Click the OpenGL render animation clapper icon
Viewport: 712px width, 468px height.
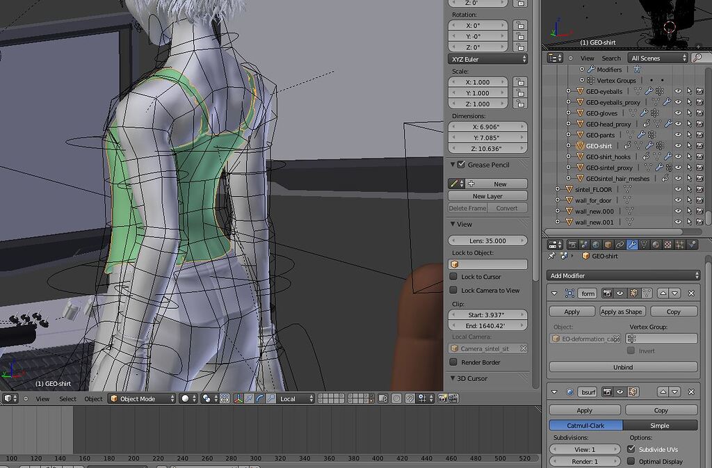(453, 398)
